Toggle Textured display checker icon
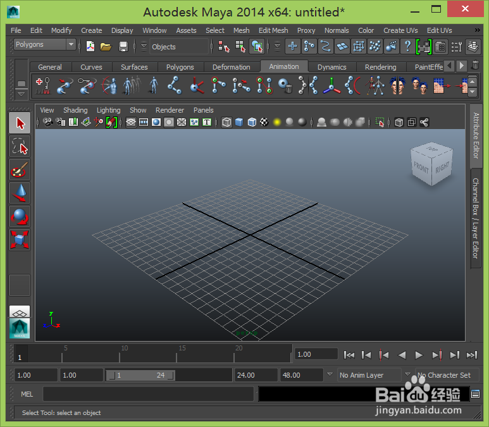The width and height of the screenshot is (489, 427). click(x=264, y=122)
